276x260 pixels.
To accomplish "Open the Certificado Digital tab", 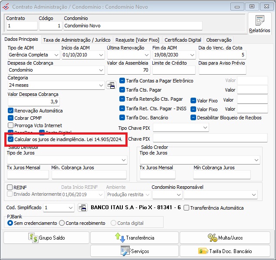I will point(183,40).
